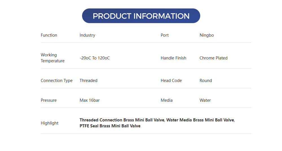Click the Port label

tap(165, 35)
